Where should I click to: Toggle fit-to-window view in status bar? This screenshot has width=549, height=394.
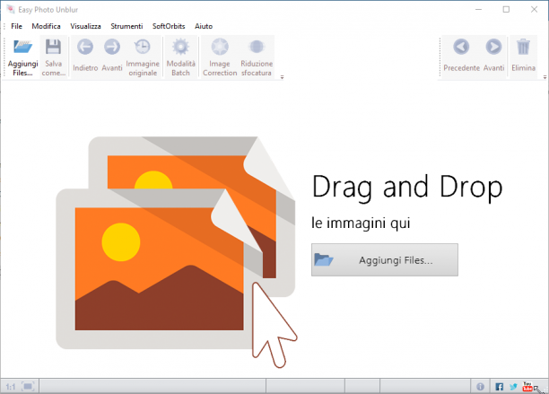[28, 387]
